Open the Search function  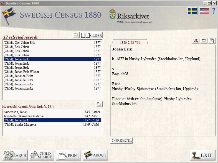(x=15, y=155)
